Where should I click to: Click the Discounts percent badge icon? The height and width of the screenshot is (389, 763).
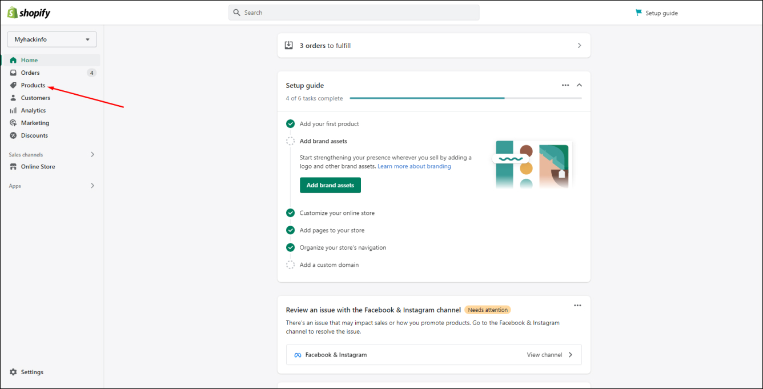[13, 135]
